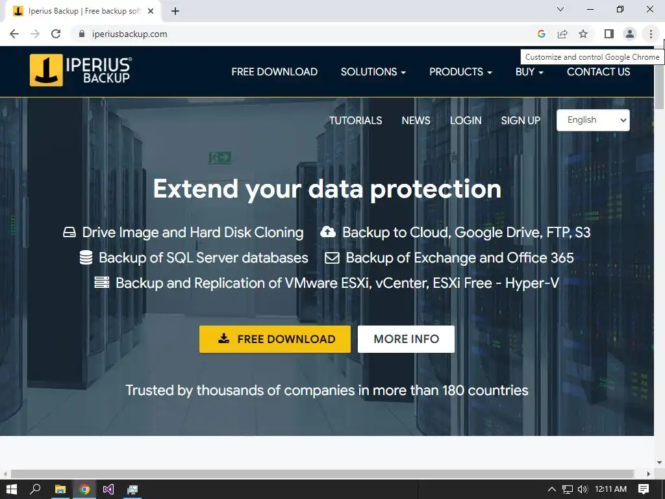Viewport: 665px width, 499px height.
Task: Click the 'Backup to Cloud, Google Drive, FTP, S3' text
Action: click(x=466, y=233)
